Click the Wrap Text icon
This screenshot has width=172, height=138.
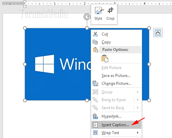(95, 133)
